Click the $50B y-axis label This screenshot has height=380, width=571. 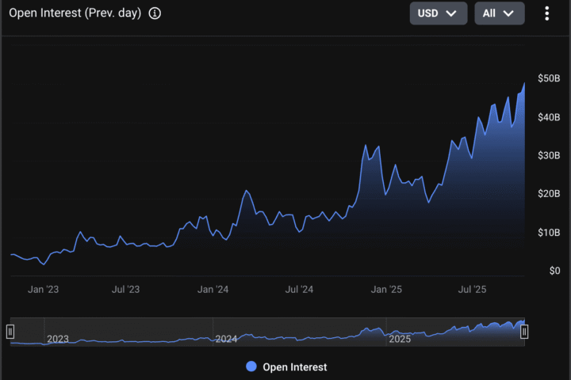point(549,78)
